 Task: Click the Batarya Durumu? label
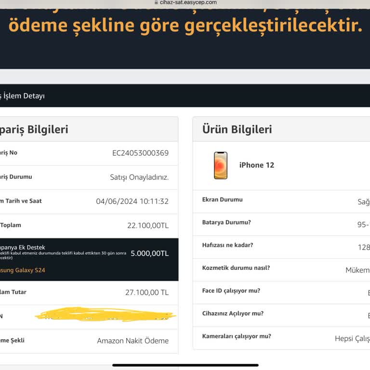226,222
